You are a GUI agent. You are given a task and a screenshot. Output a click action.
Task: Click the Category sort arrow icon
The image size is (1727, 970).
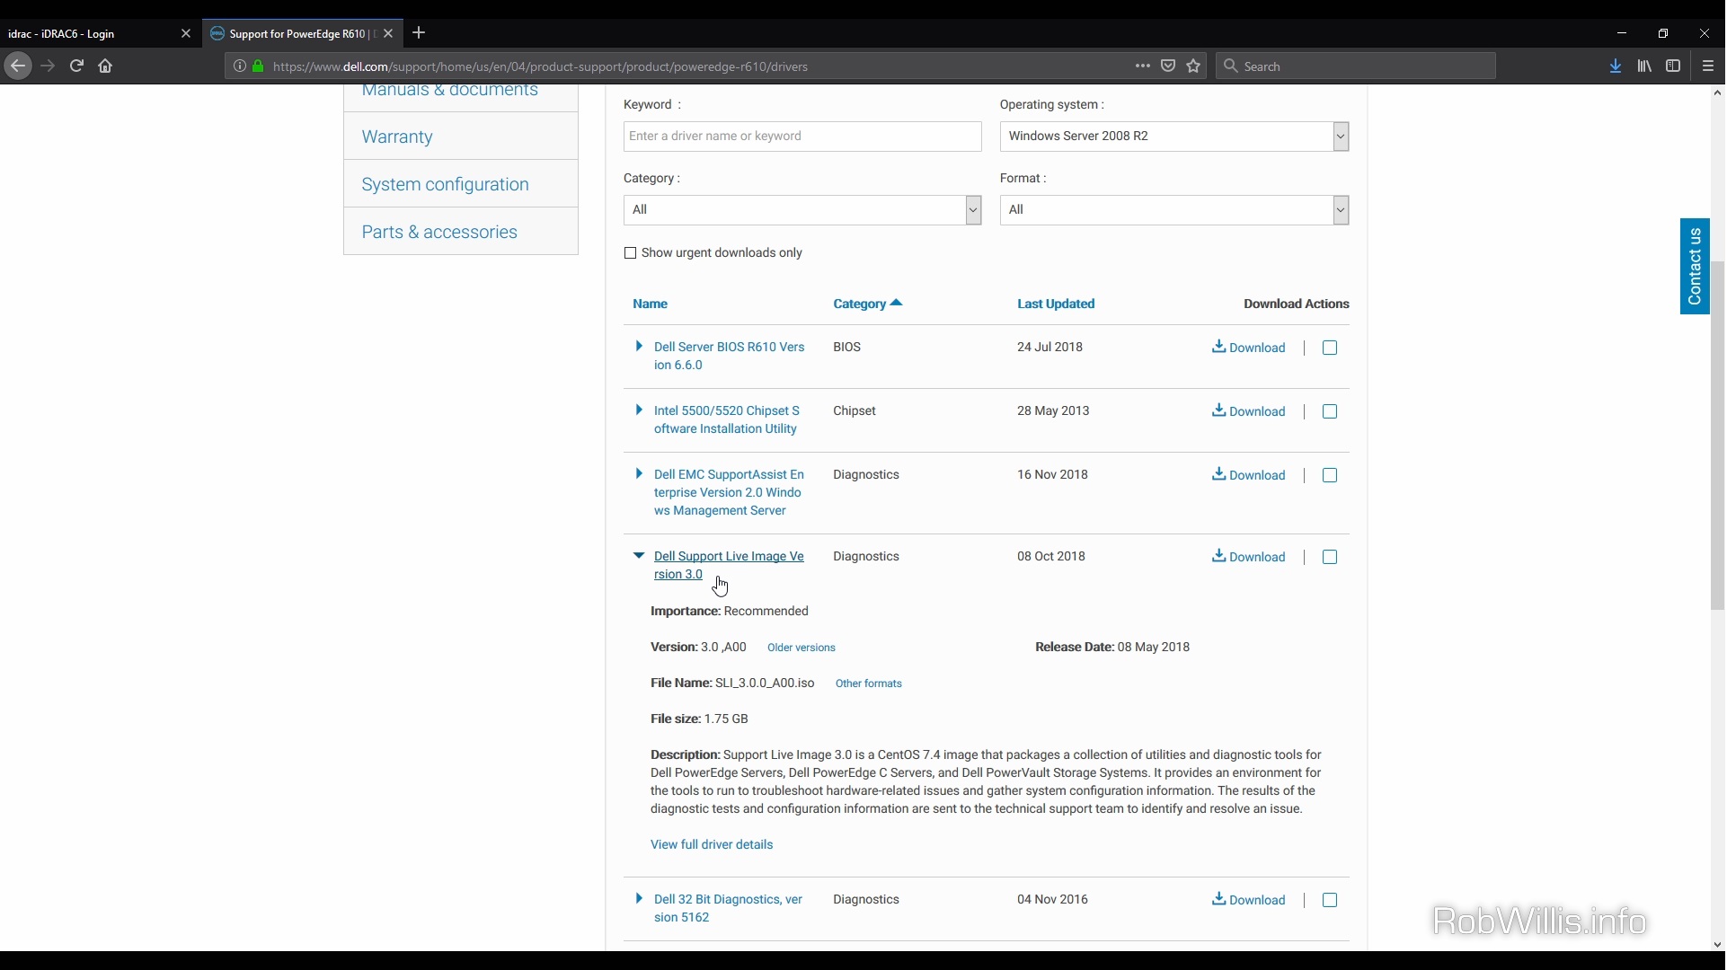(x=897, y=304)
